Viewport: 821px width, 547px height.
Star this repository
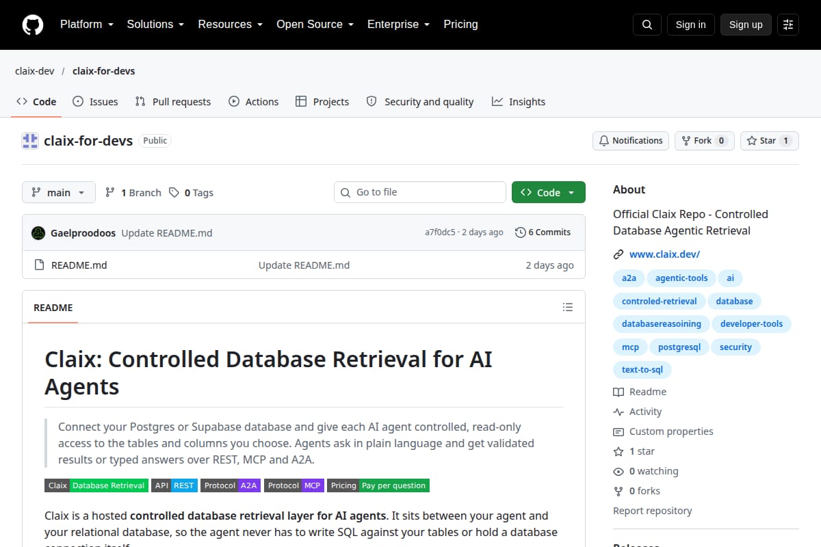(x=770, y=141)
